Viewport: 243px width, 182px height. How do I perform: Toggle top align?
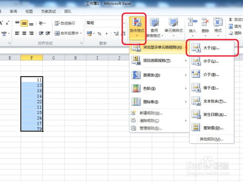17,23
